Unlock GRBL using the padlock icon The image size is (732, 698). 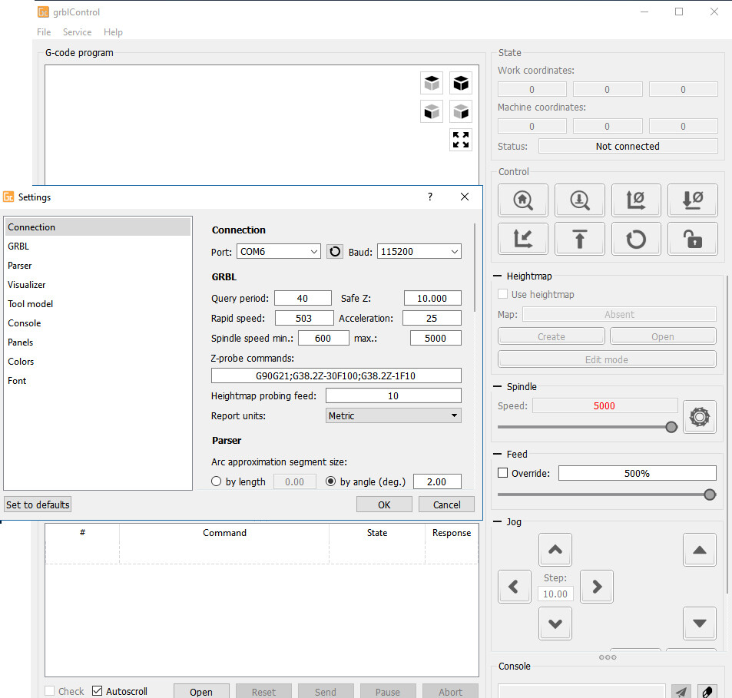[x=692, y=239]
